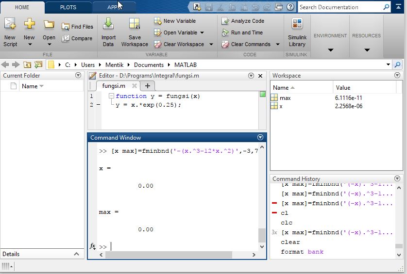Go up one folder level
The image size is (407, 274).
point(27,64)
